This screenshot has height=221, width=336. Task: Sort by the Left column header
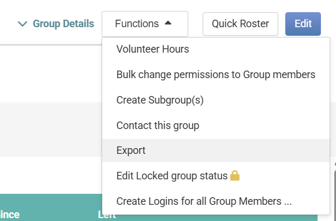pyautogui.click(x=107, y=215)
